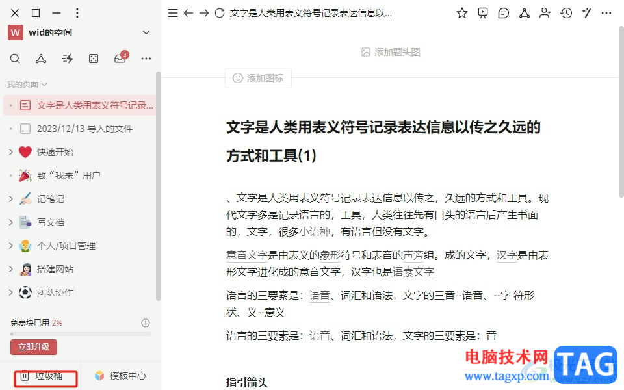624x390 pixels.
Task: Open the wid的空间 workspace dropdown
Action: click(146, 32)
